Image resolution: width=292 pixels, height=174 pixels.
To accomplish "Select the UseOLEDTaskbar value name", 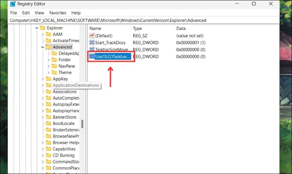I will (113, 56).
